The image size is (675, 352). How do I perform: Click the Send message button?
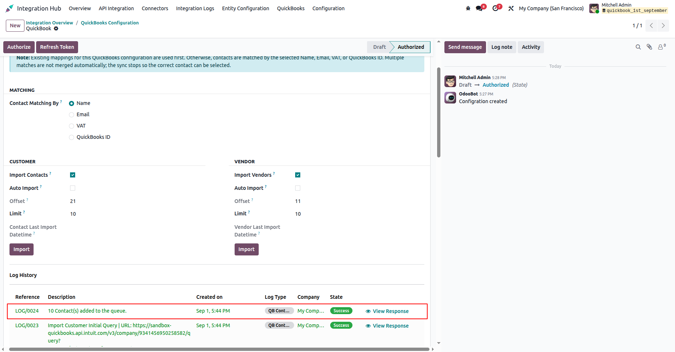pos(465,47)
